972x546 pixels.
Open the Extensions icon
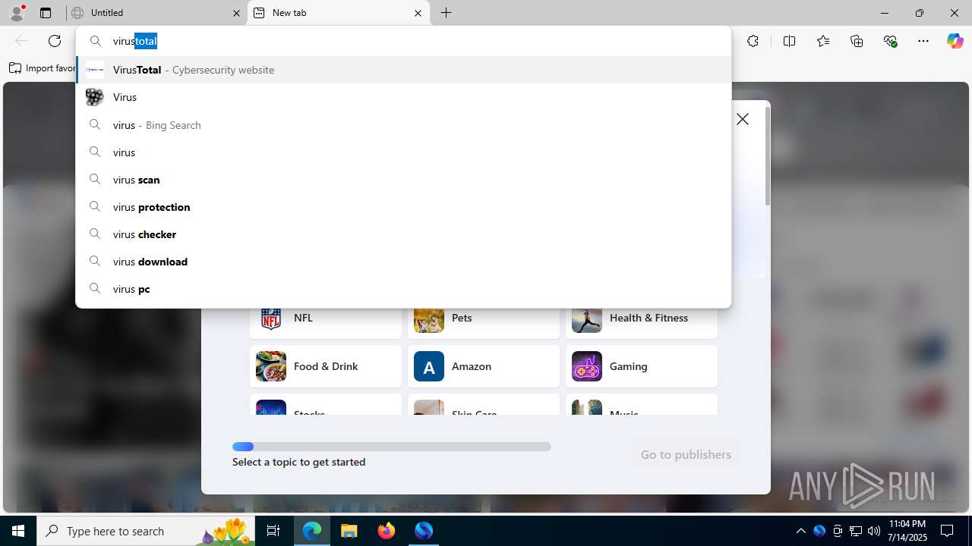pyautogui.click(x=753, y=41)
